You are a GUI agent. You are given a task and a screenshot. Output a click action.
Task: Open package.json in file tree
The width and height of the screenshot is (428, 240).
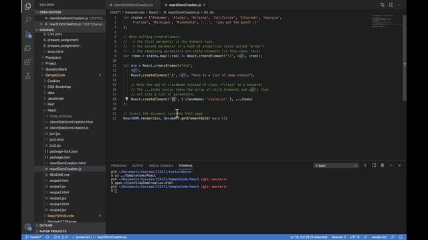(60, 157)
